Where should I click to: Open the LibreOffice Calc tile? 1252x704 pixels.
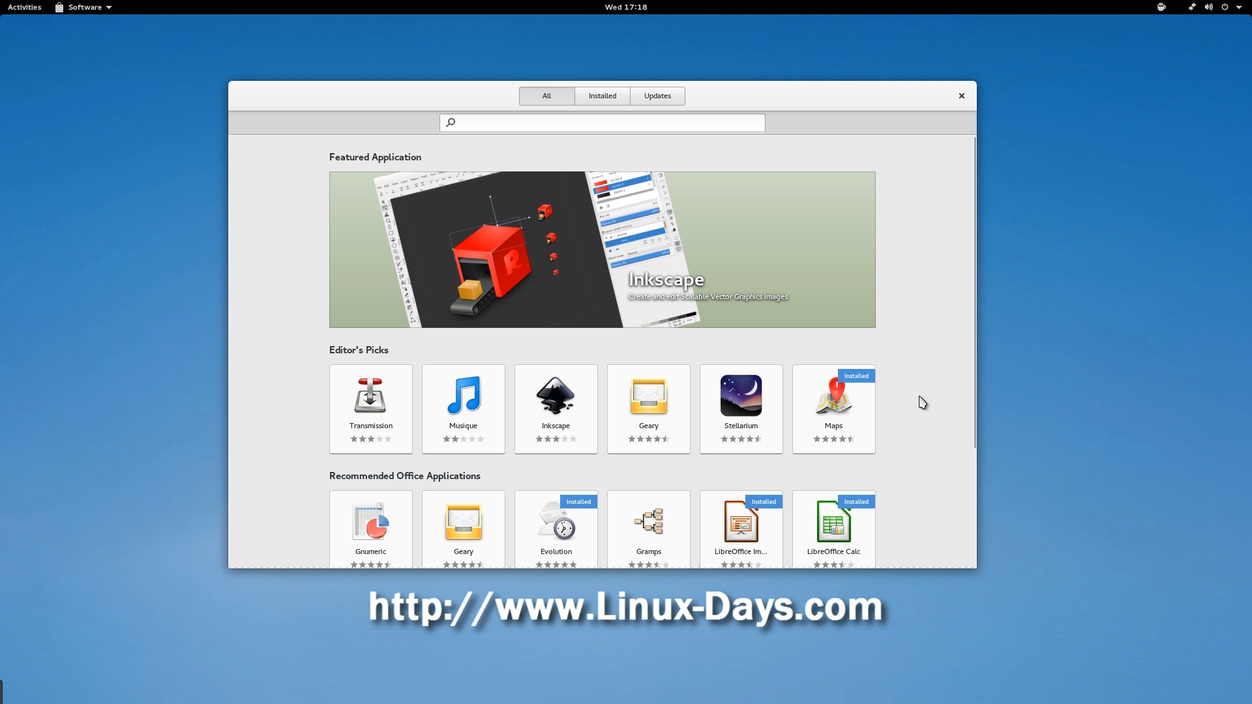[x=833, y=529]
